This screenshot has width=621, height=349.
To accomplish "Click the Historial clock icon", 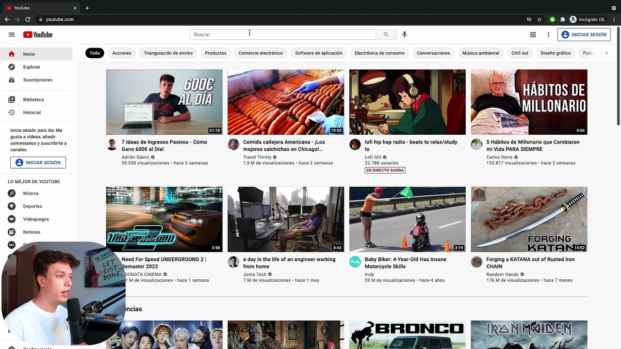I will tap(12, 112).
